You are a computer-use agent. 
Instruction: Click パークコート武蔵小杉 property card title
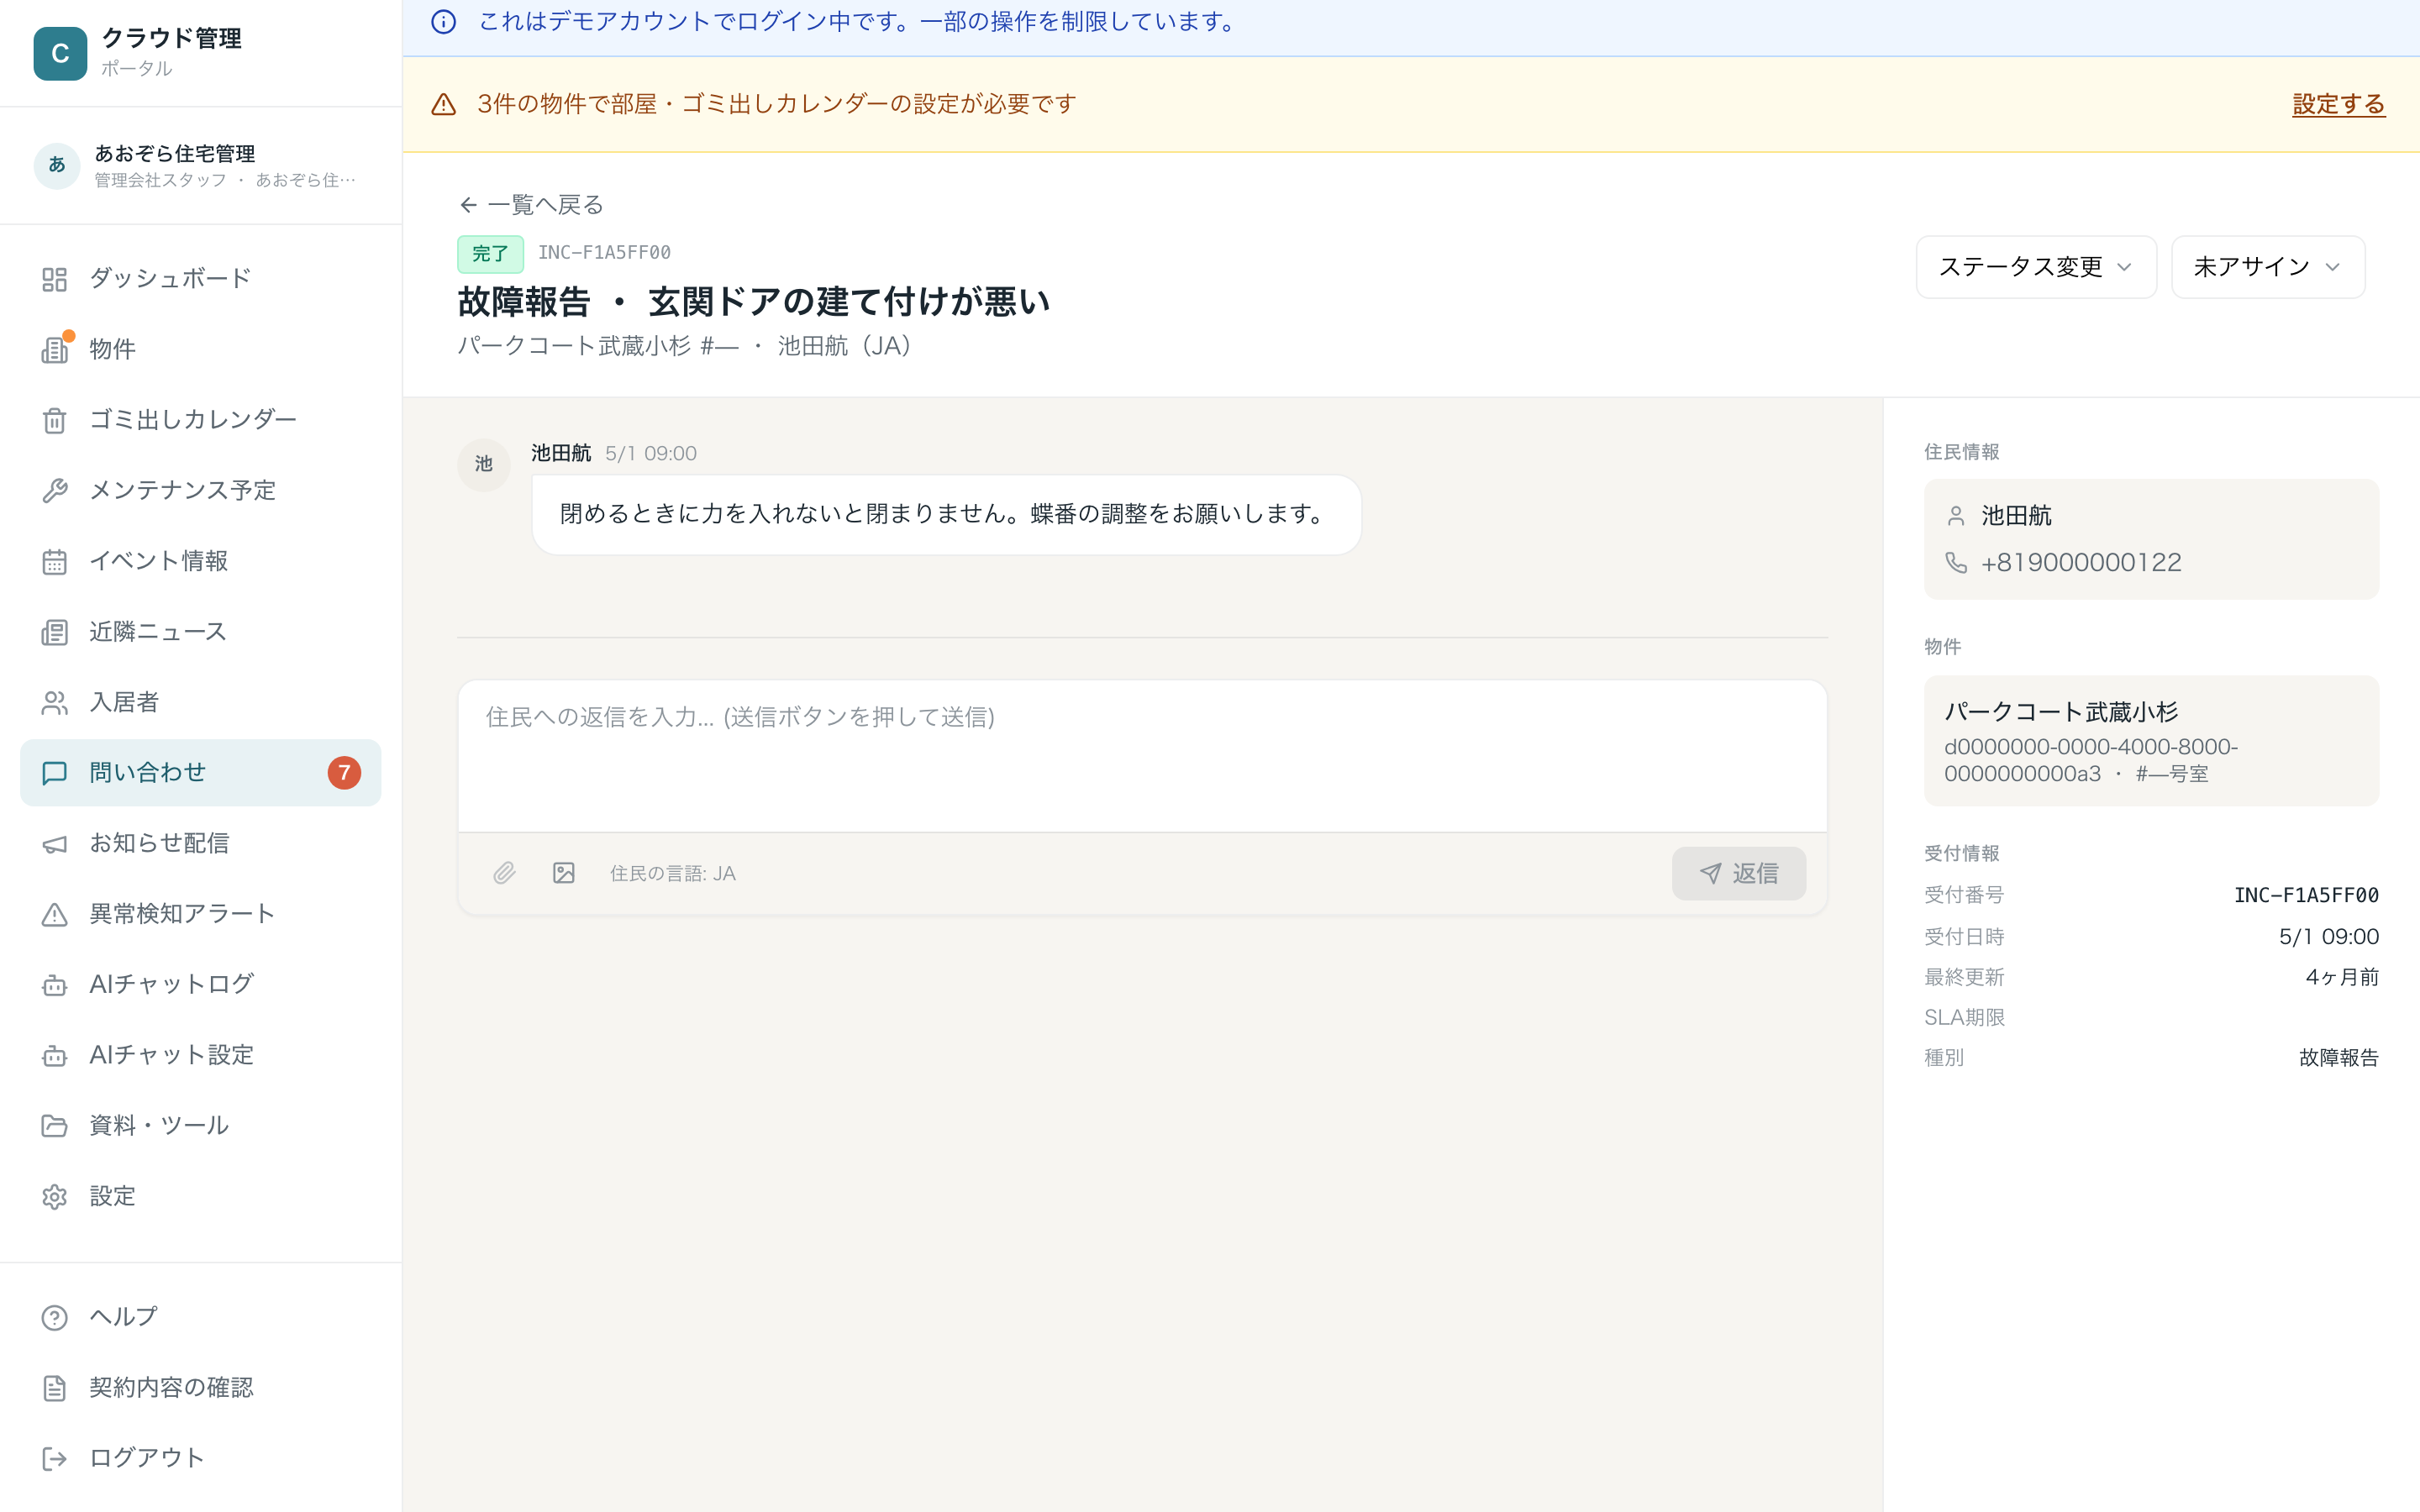tap(2060, 712)
